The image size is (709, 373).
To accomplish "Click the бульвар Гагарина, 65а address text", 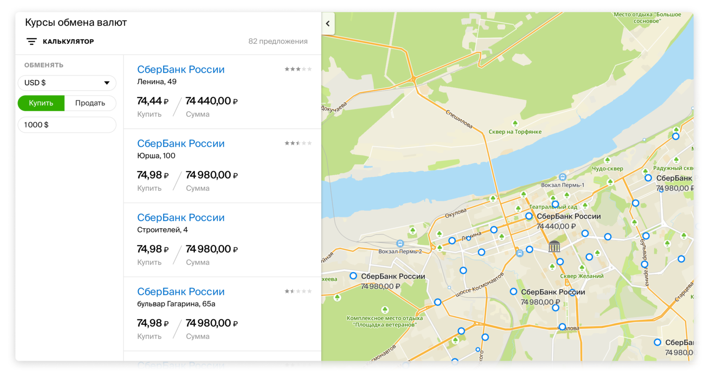I will click(176, 304).
